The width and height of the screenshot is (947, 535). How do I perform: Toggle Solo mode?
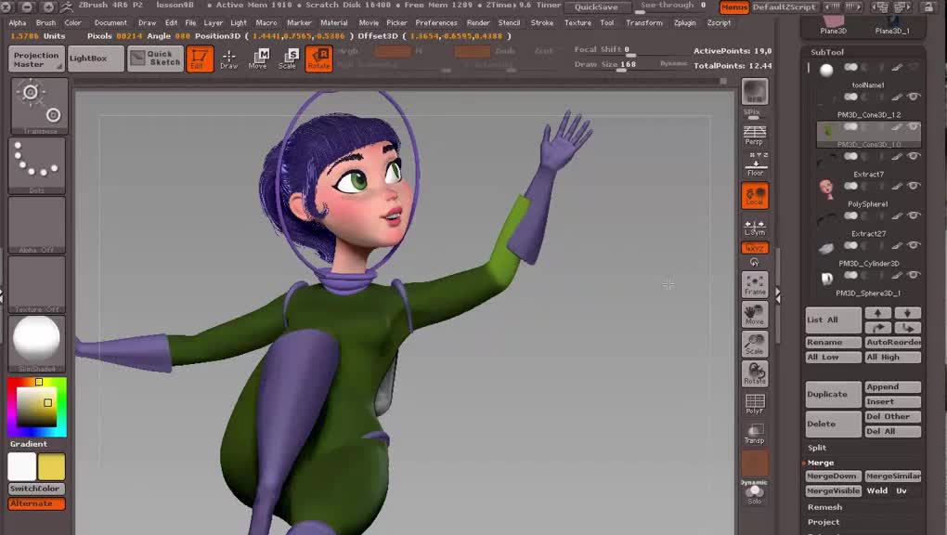pos(755,494)
